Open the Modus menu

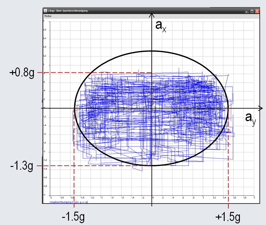(x=48, y=16)
